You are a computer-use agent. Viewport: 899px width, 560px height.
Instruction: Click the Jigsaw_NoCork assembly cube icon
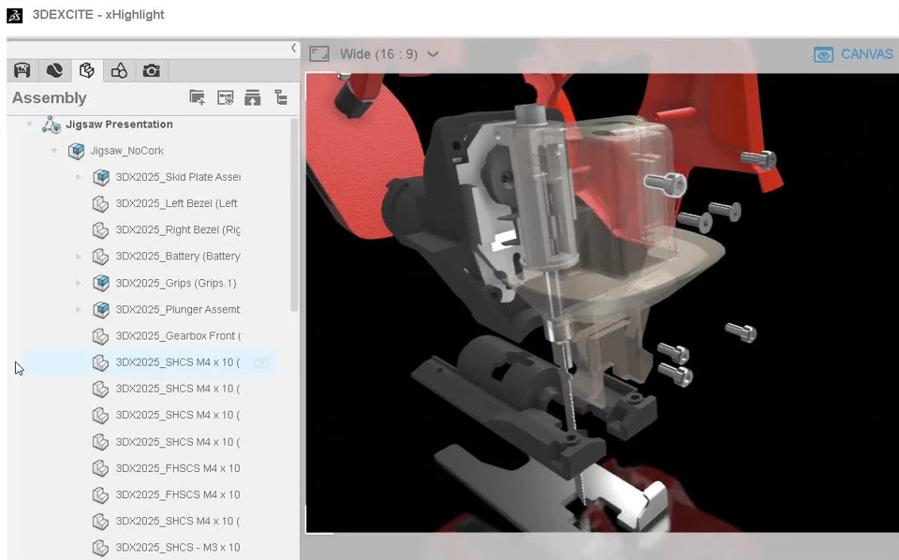76,151
